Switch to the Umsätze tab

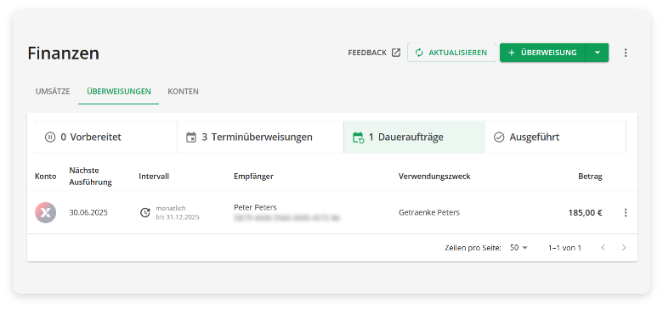pyautogui.click(x=53, y=92)
